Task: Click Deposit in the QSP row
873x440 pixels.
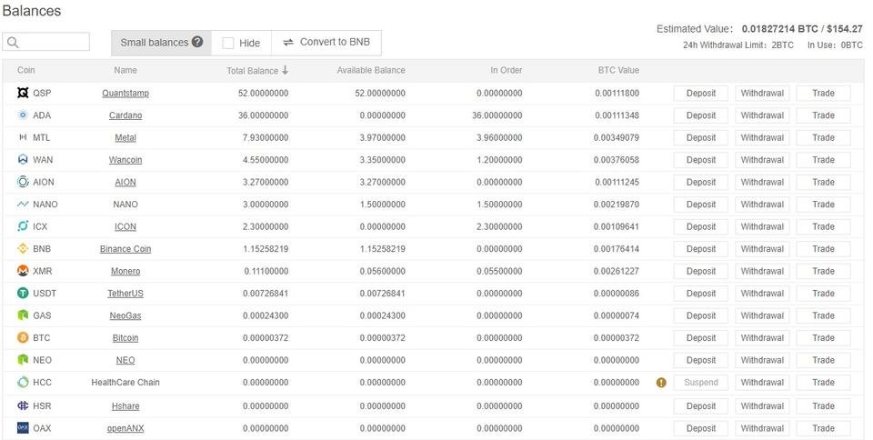Action: click(x=701, y=93)
